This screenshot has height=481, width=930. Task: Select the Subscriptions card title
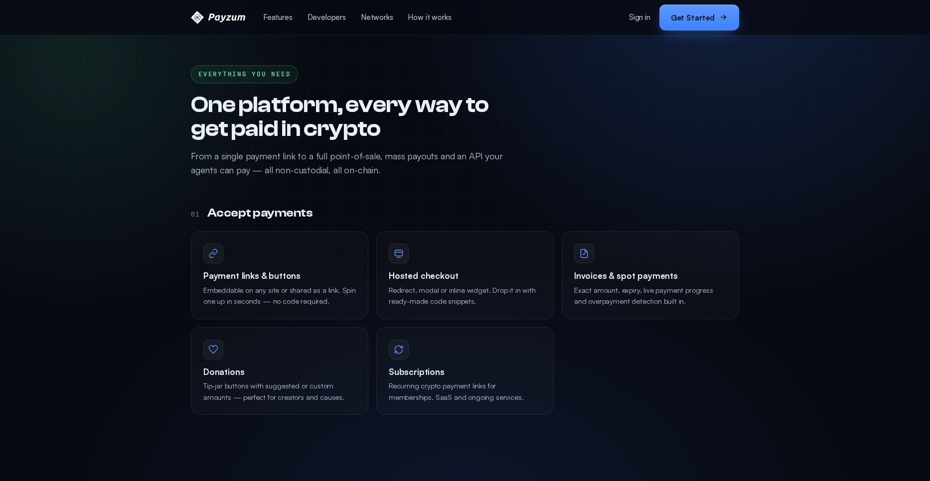[x=417, y=372]
